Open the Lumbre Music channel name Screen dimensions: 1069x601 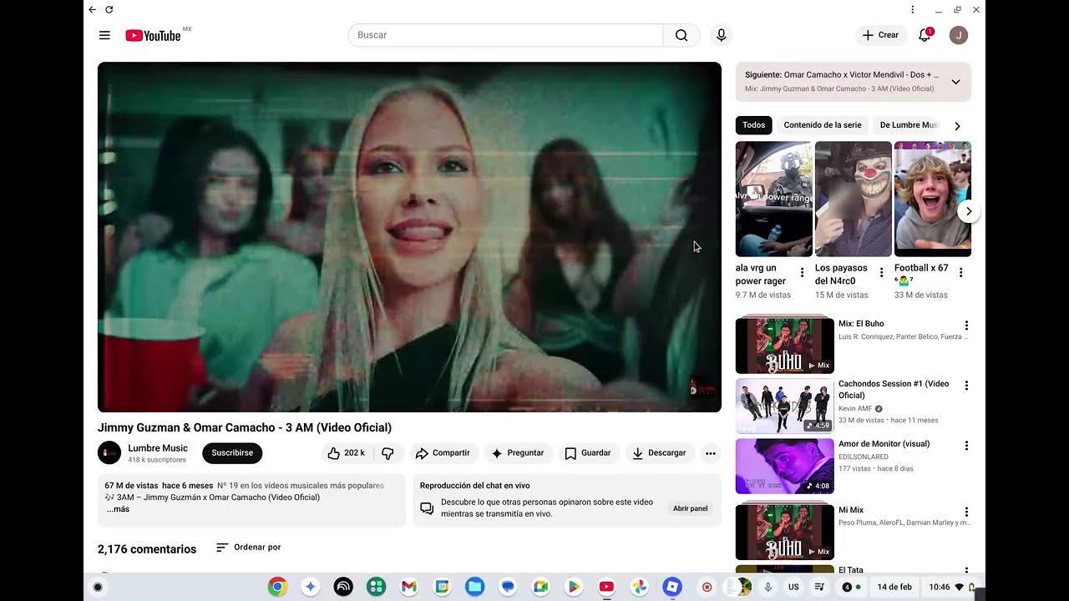[x=158, y=448]
